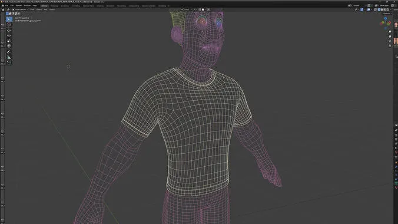This screenshot has width=398, height=224.
Task: Switch to the Compositing workspace tab
Action: pyautogui.click(x=134, y=6)
